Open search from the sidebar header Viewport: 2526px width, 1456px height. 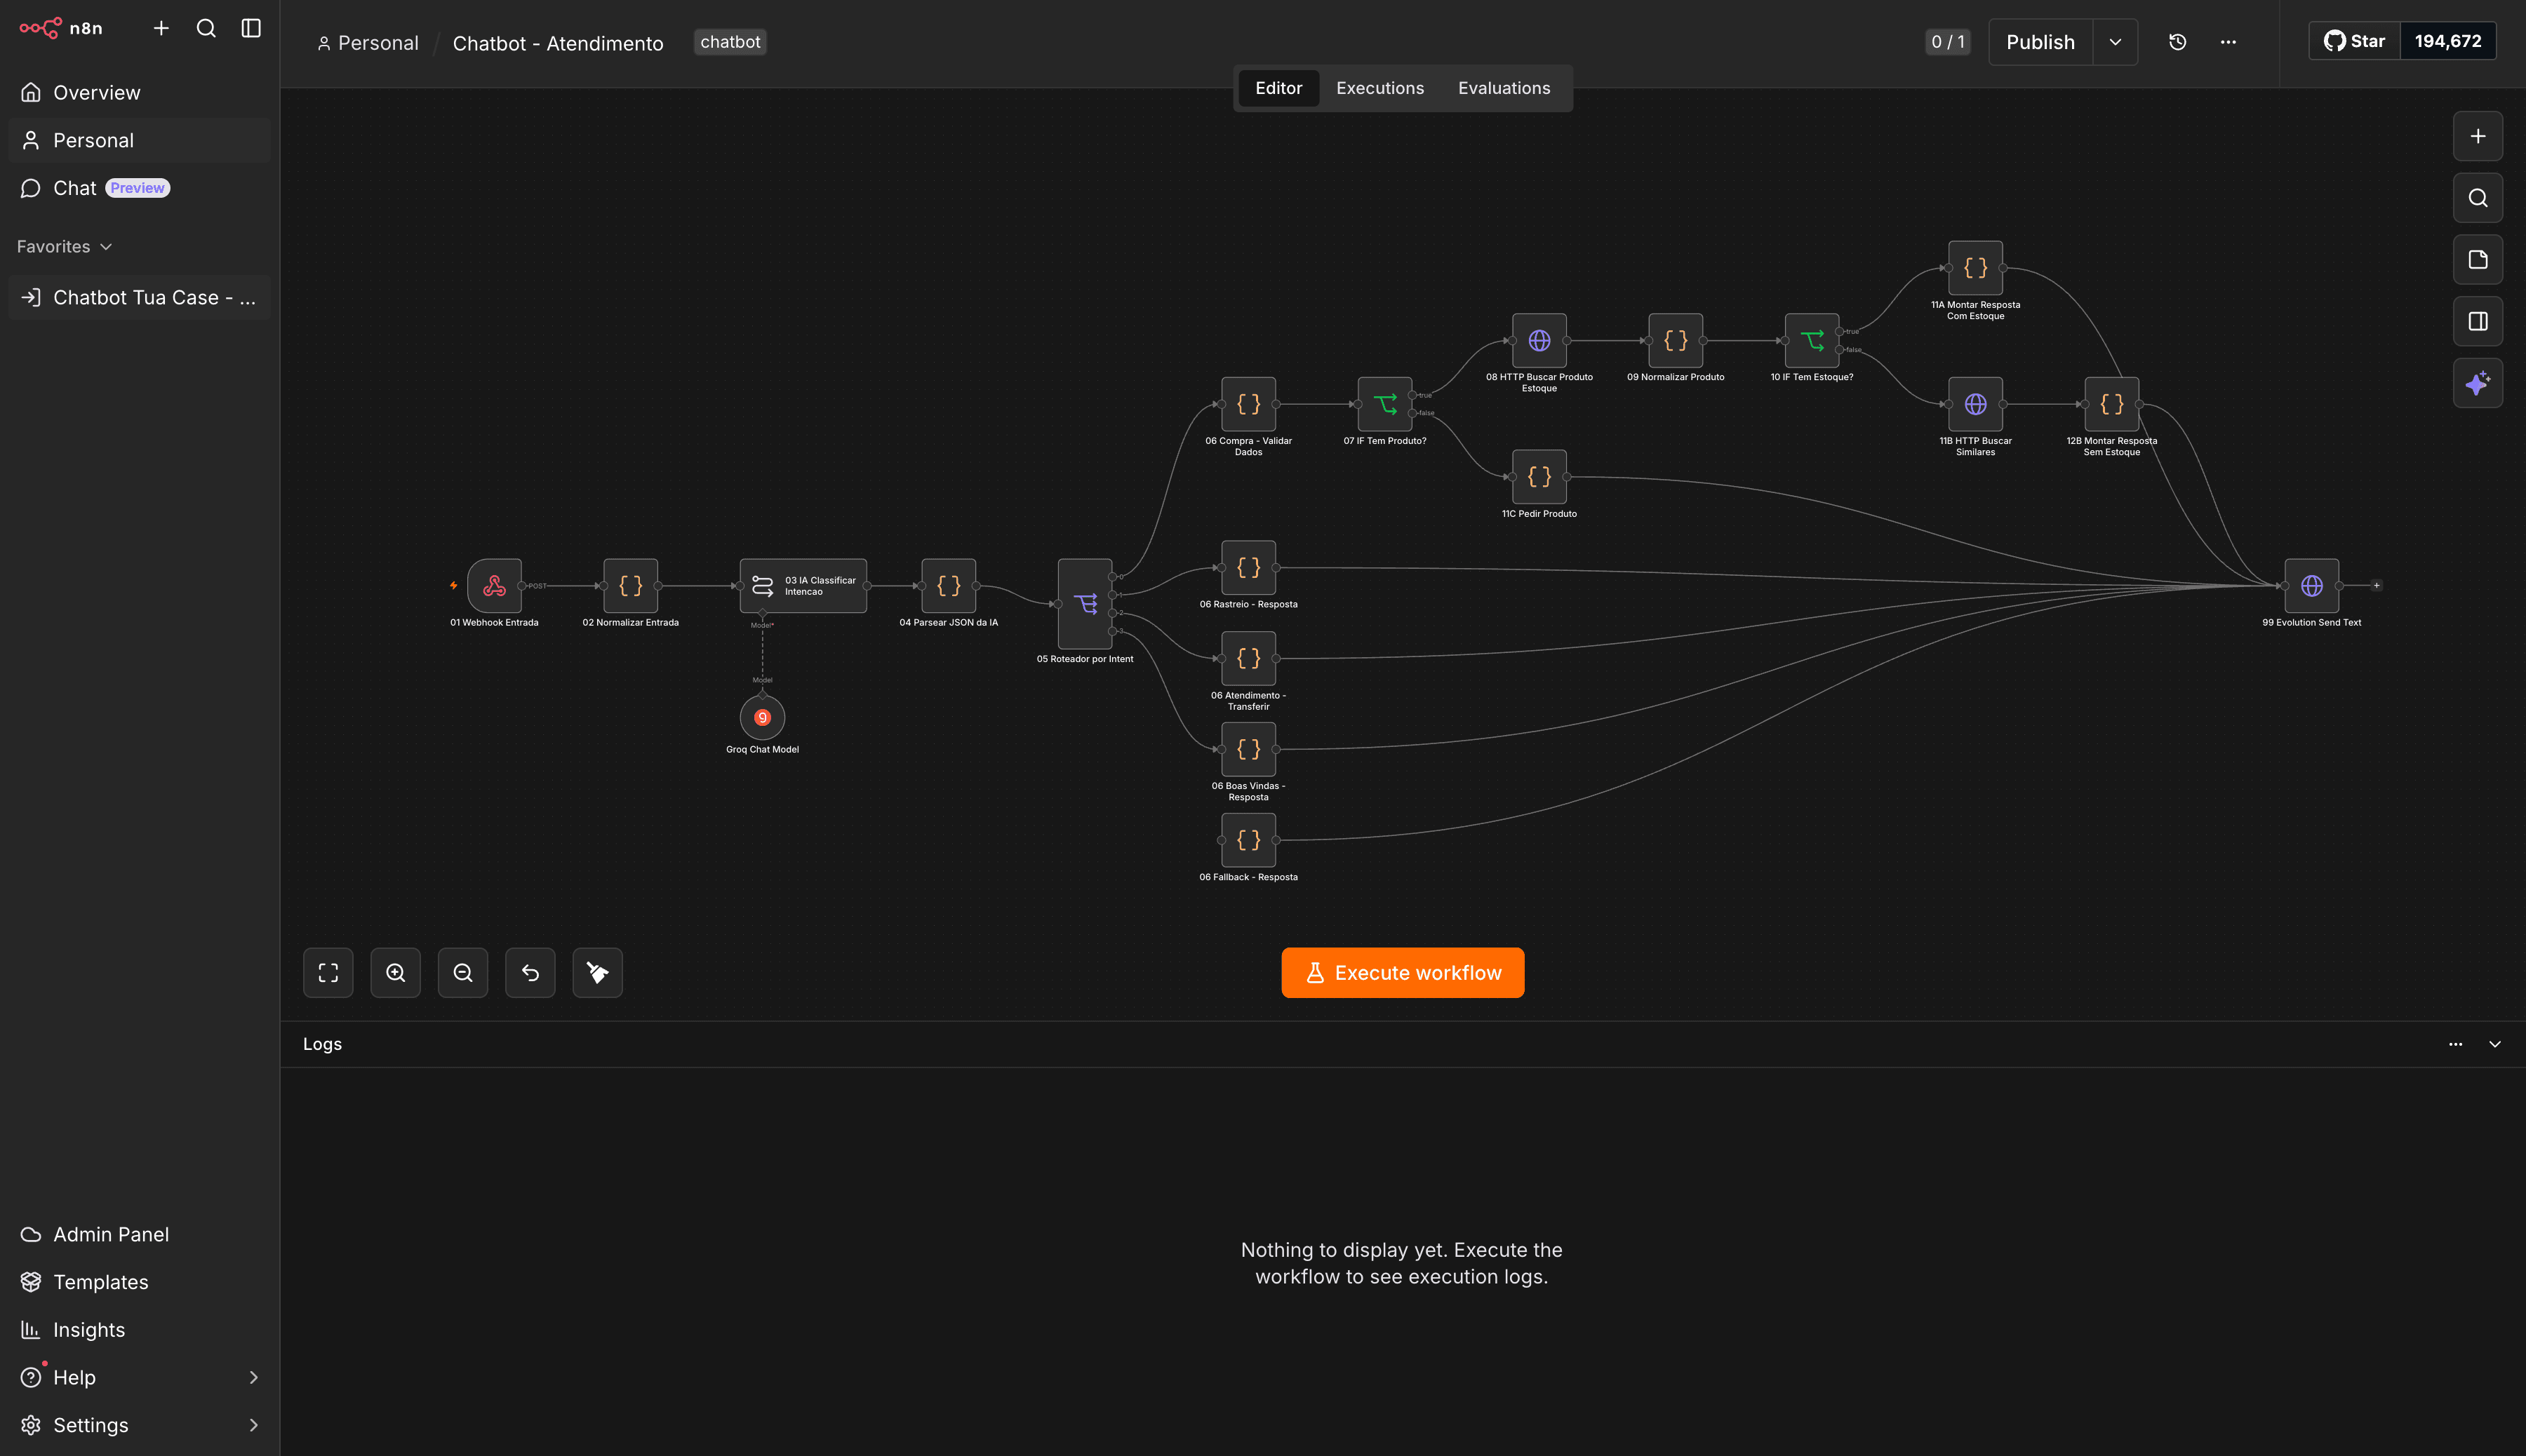click(206, 28)
